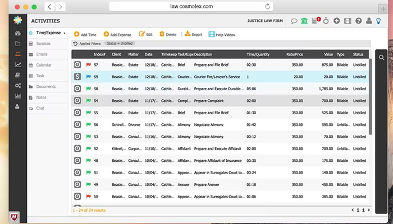The height and width of the screenshot is (224, 393).
Task: Open the bar chart reports icon in sidebar
Action: pyautogui.click(x=18, y=96)
